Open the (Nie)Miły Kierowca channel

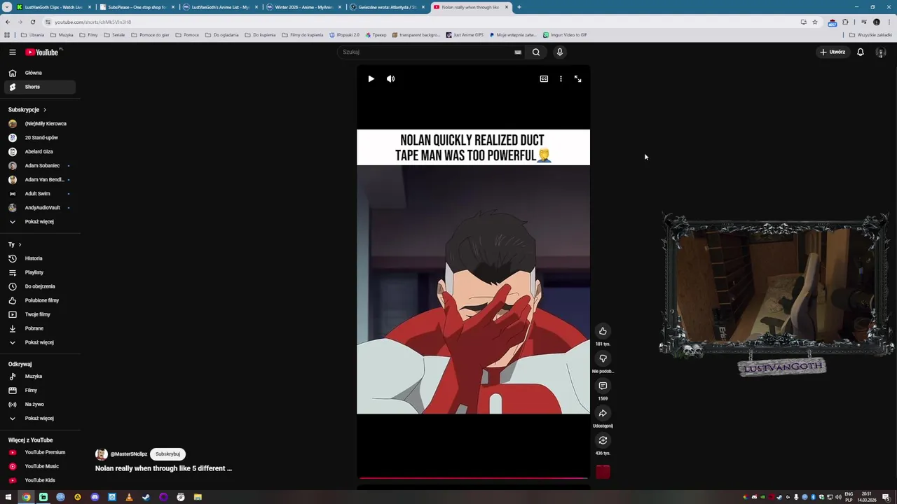coord(39,124)
